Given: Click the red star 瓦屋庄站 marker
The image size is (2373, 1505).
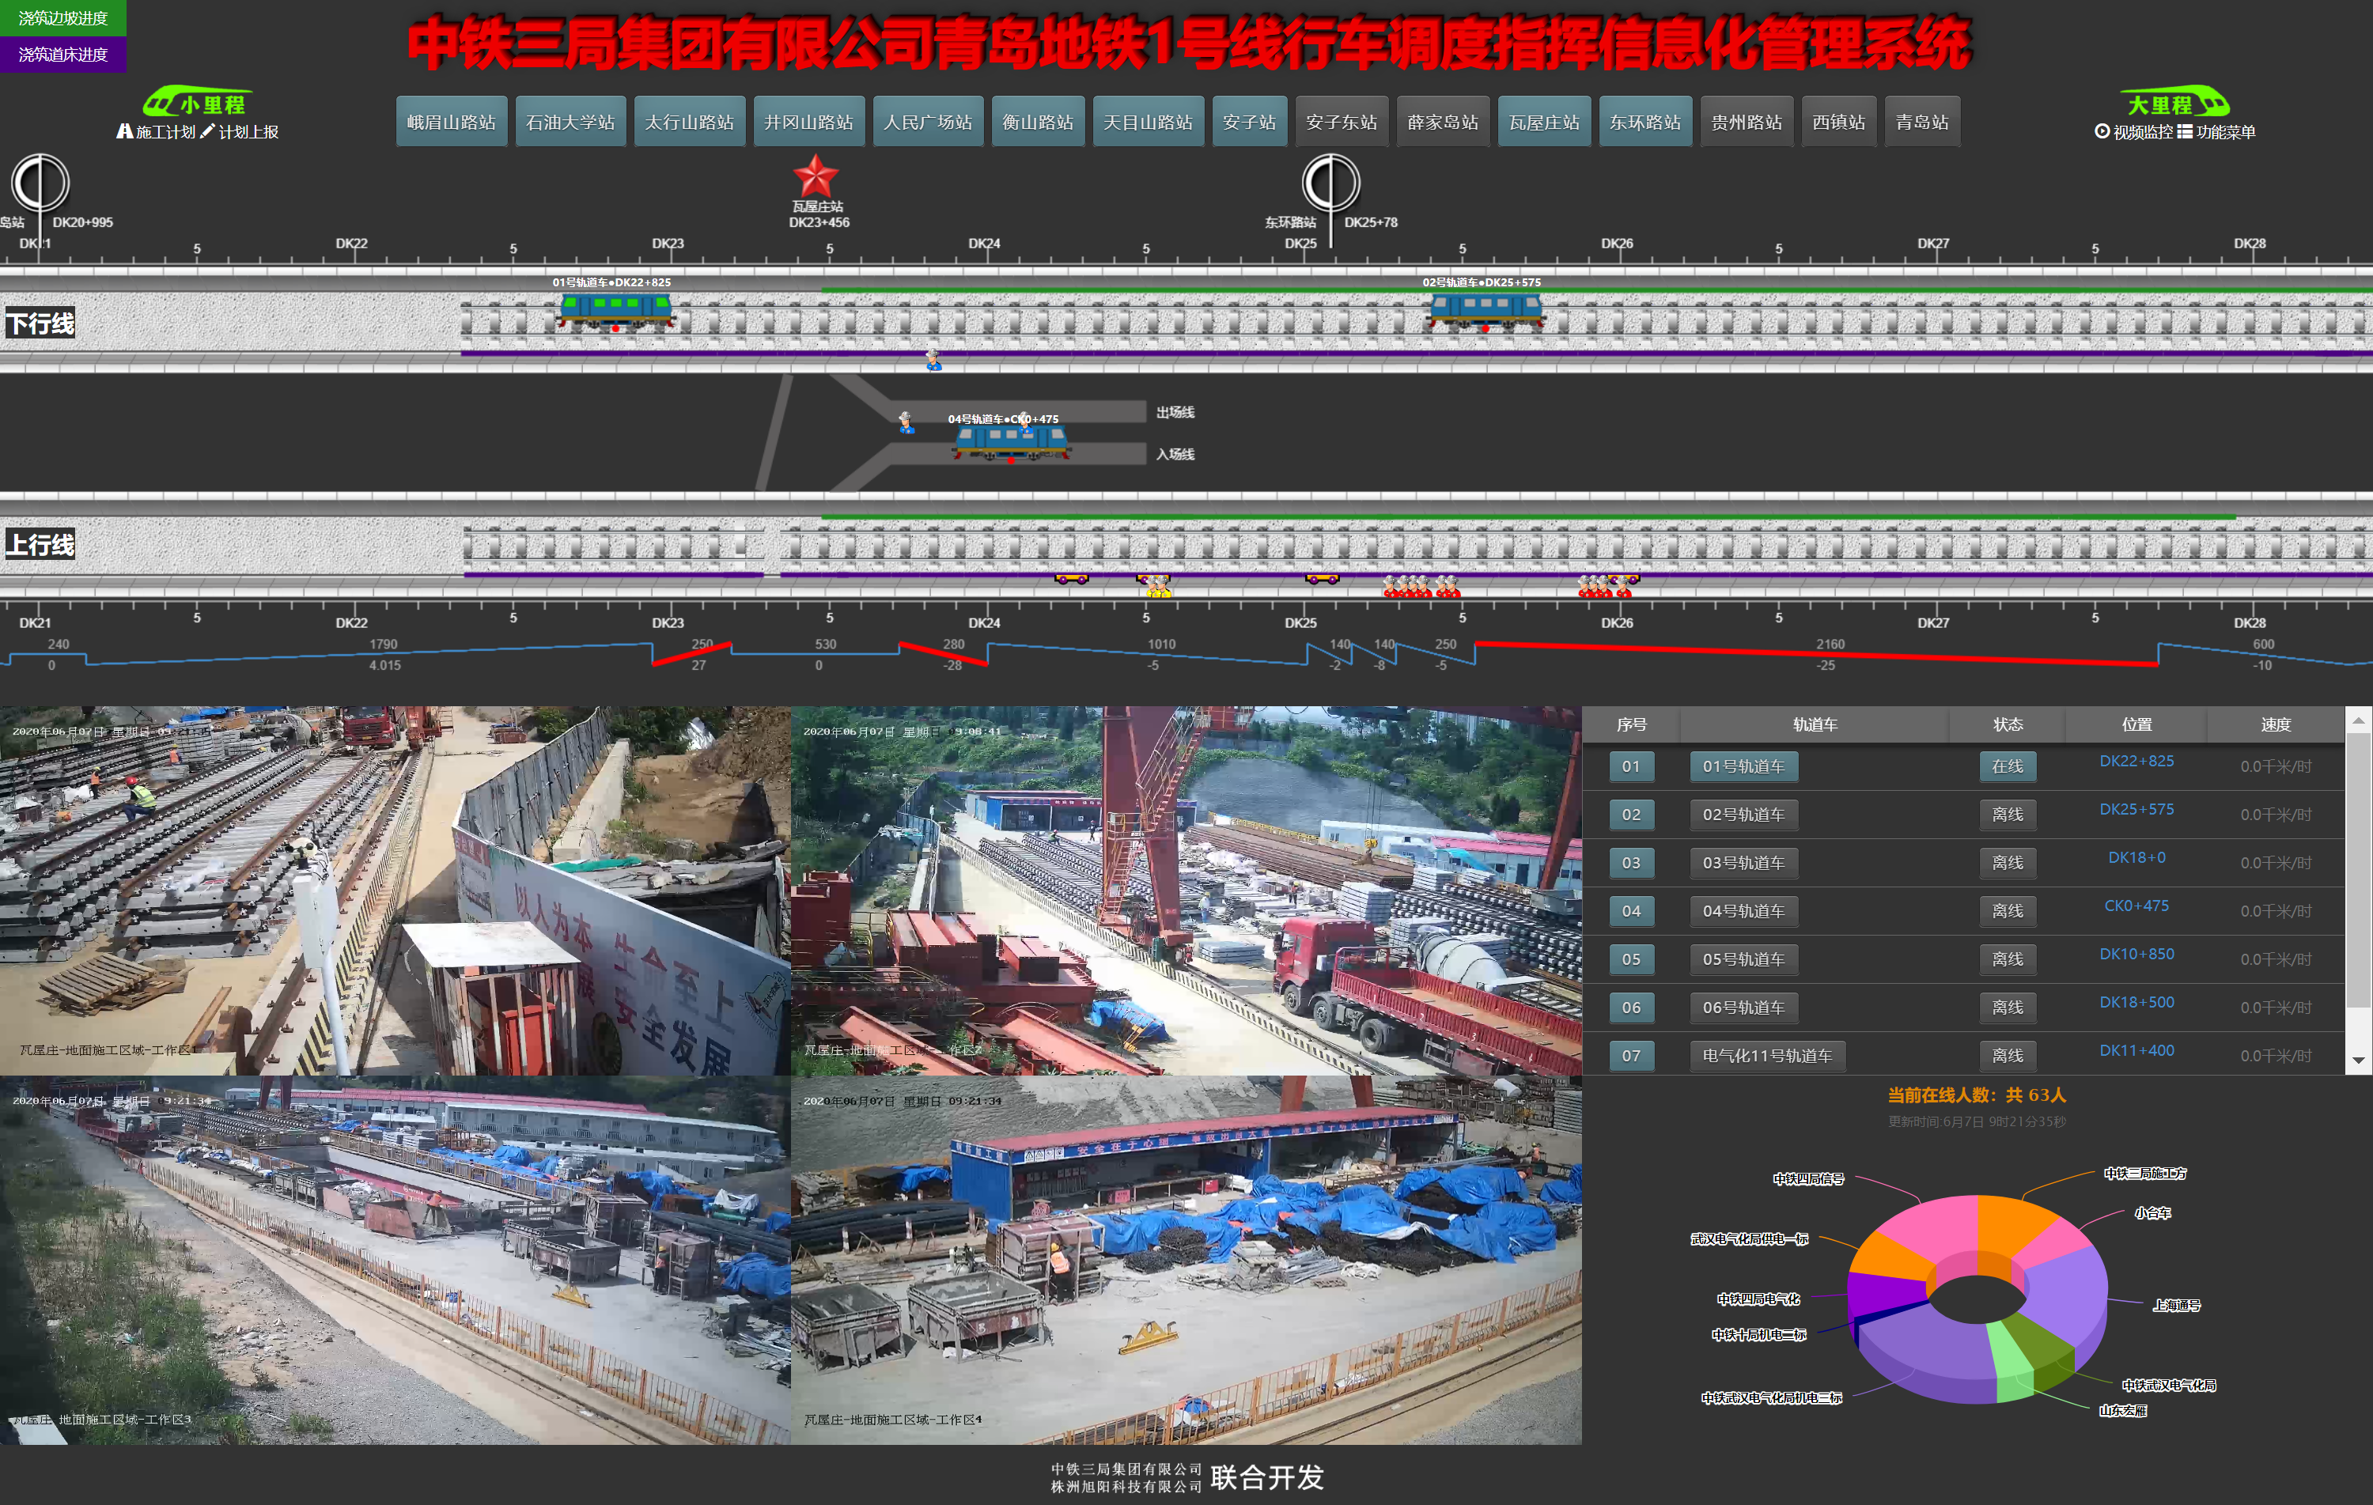Looking at the screenshot, I should (815, 177).
